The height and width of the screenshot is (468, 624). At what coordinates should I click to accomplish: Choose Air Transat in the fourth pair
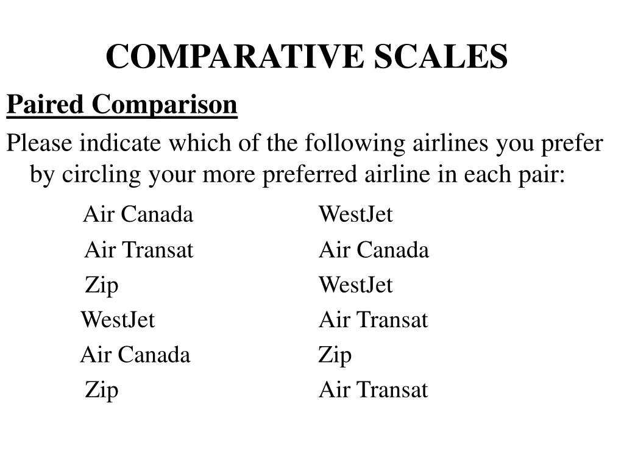(374, 319)
